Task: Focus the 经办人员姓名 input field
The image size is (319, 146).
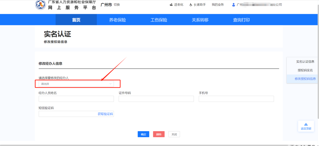Action: tap(76, 99)
